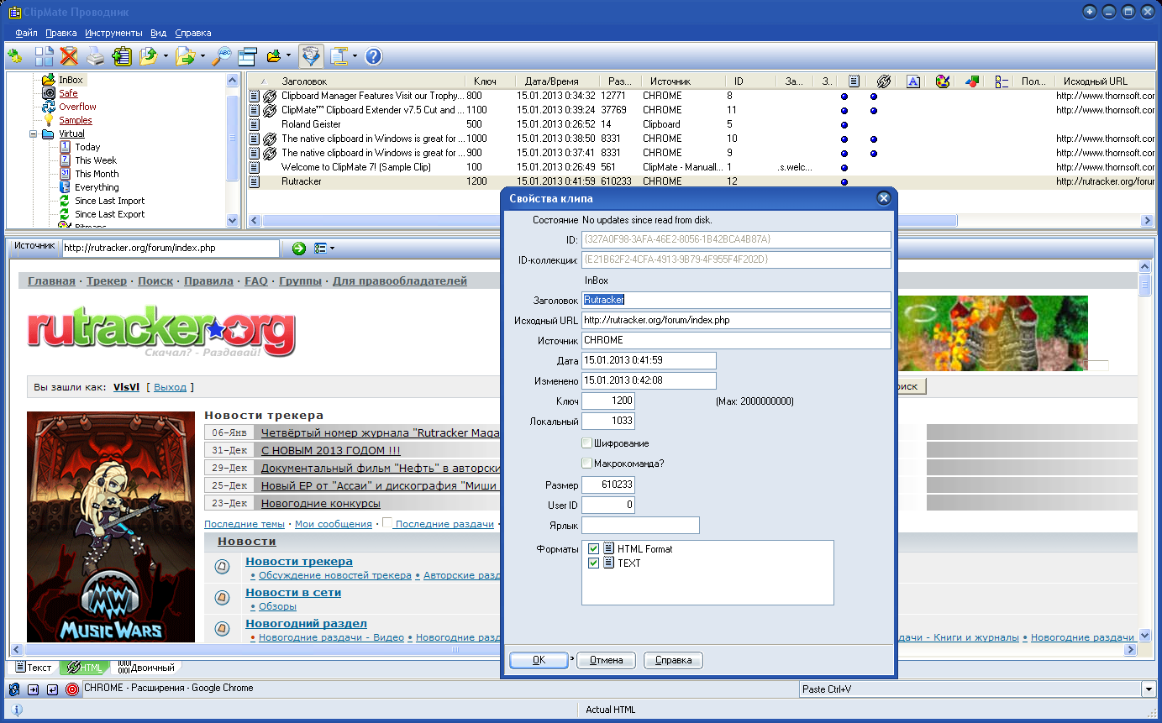Click the red target icon in bottom bar
The image size is (1162, 723).
[x=71, y=689]
